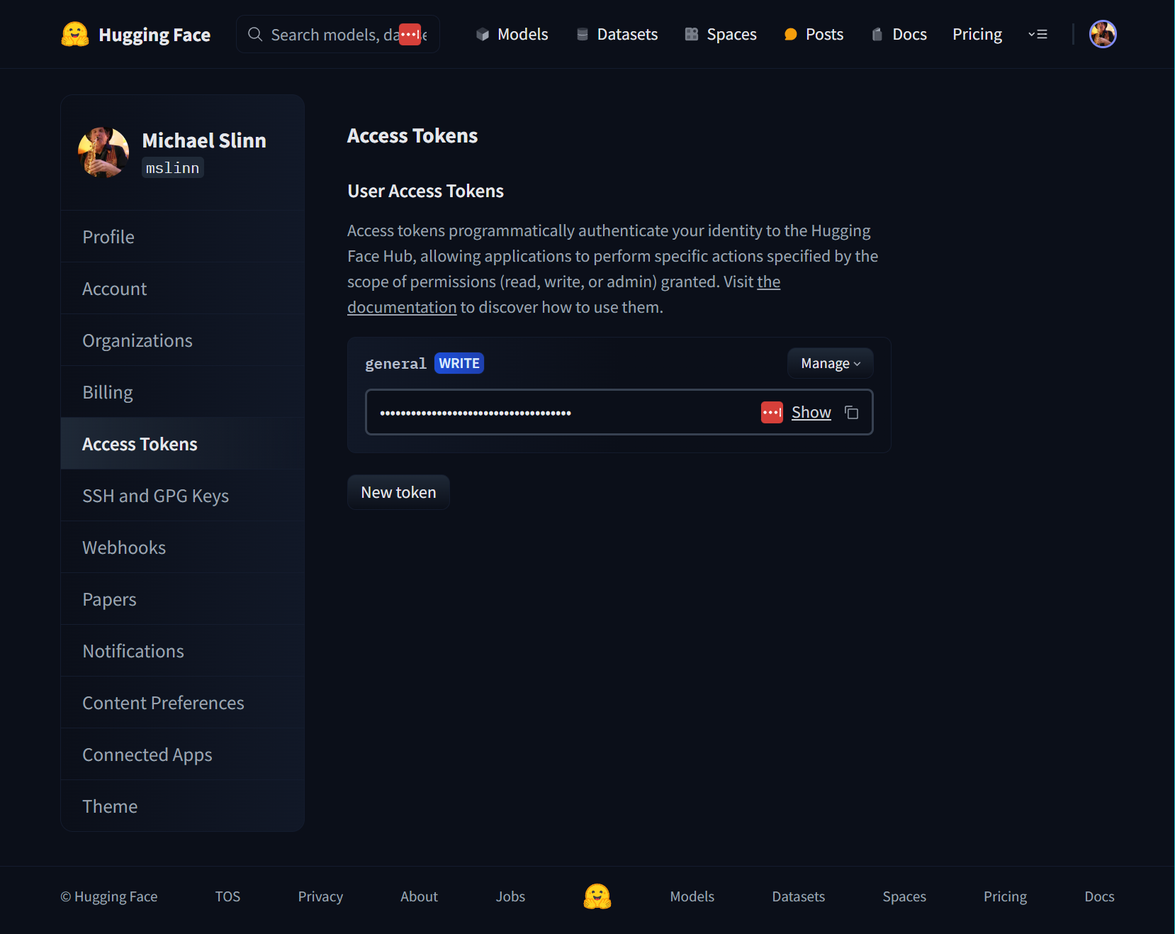Click the password manager icon in search box
Image resolution: width=1175 pixels, height=934 pixels.
coord(410,35)
